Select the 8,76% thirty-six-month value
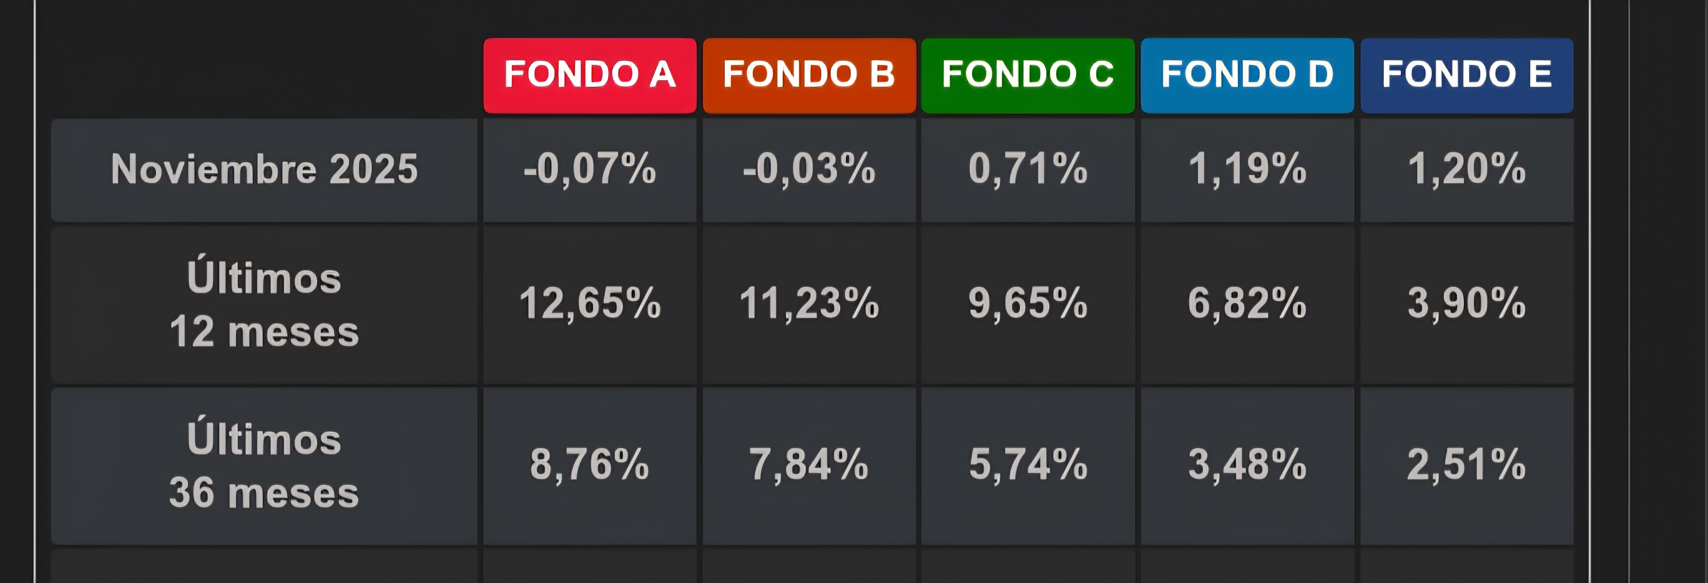 589,465
